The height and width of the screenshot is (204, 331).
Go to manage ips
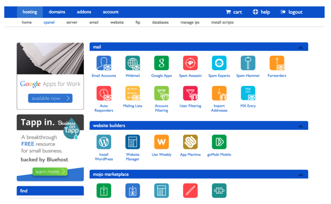[x=190, y=22]
